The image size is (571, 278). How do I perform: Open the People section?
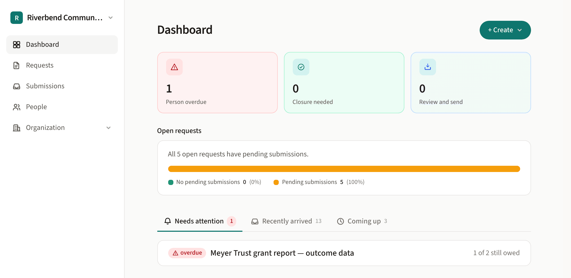point(62,107)
